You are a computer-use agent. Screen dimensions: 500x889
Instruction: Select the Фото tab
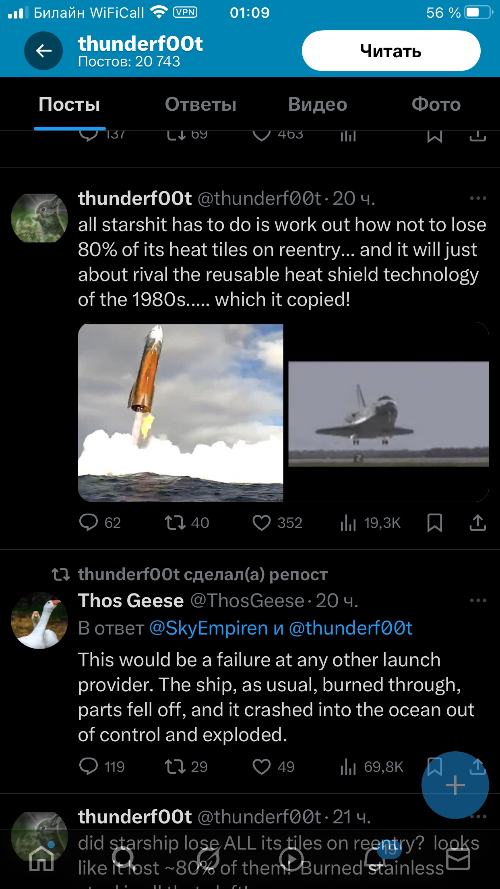point(436,104)
